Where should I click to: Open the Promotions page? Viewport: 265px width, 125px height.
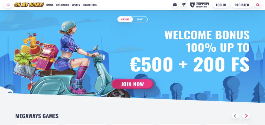point(90,5)
